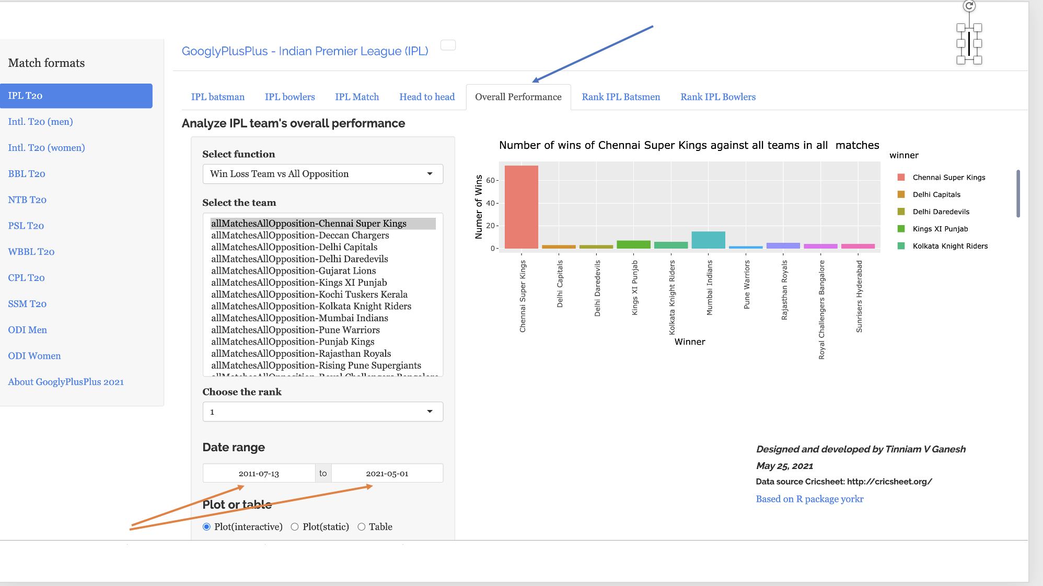Select the Plot(static) radio button
1043x586 pixels.
295,527
